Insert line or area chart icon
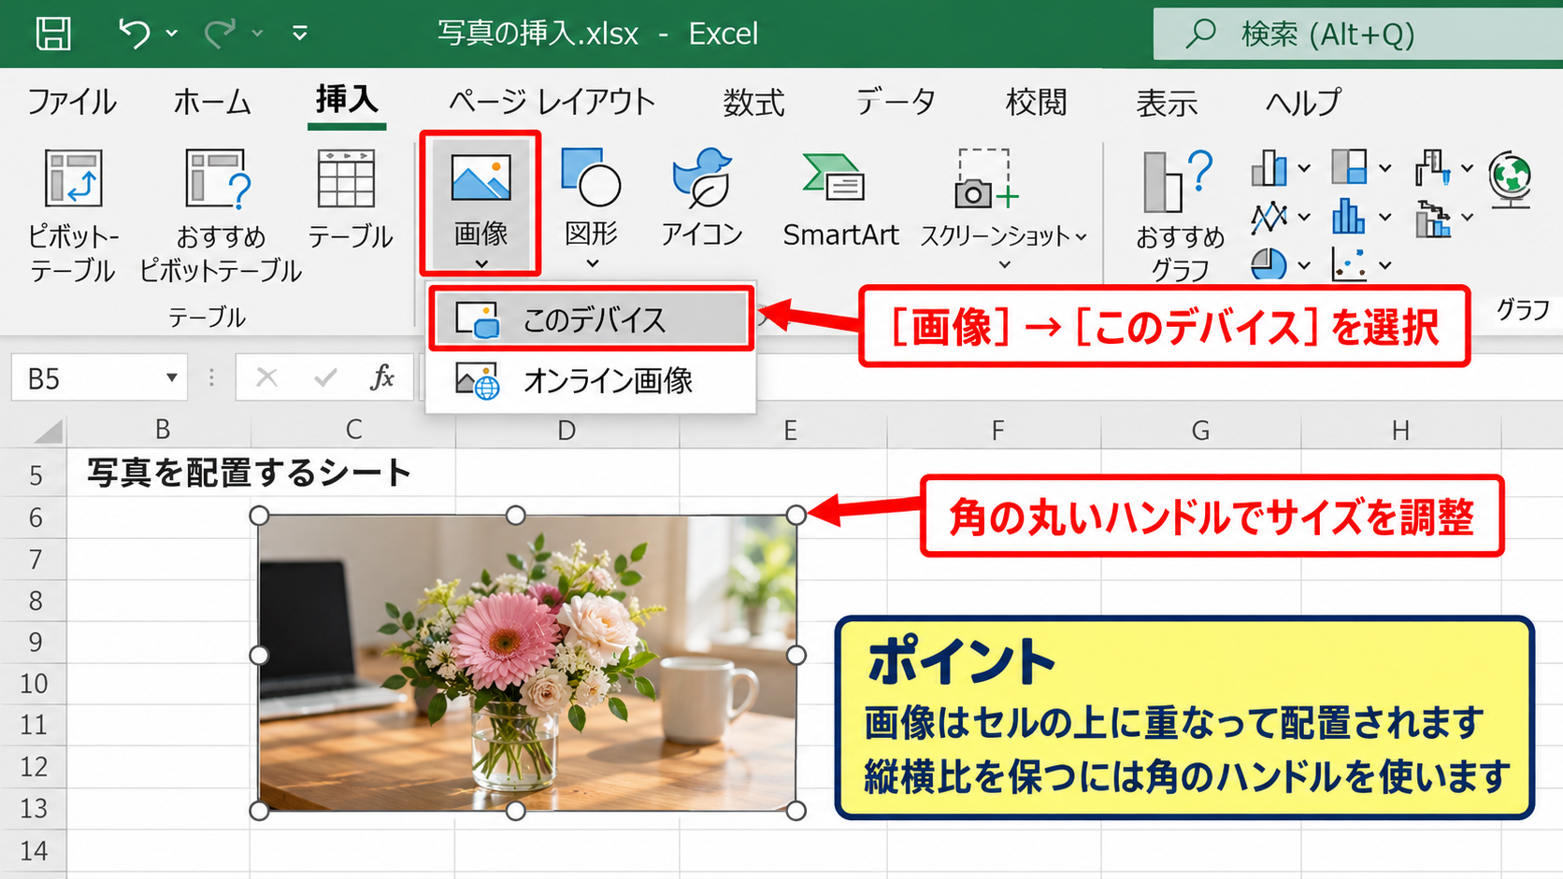Viewport: 1563px width, 879px height. [1269, 218]
